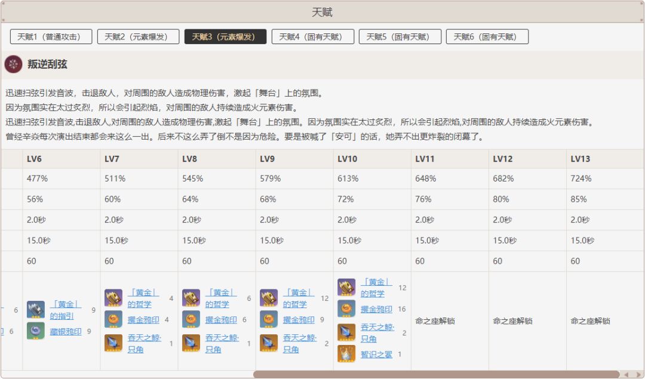Click the 攫金鸦印 icon in LV10 column

point(347,309)
